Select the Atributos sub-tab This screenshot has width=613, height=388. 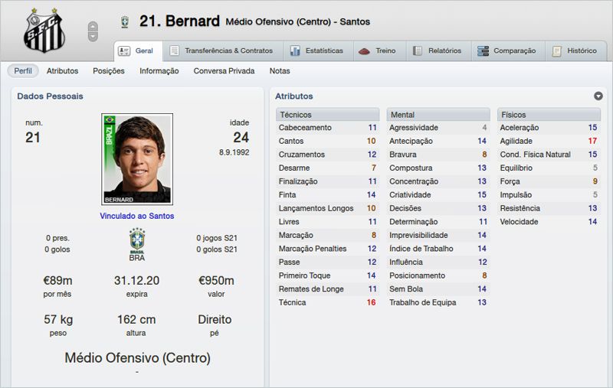coord(62,71)
